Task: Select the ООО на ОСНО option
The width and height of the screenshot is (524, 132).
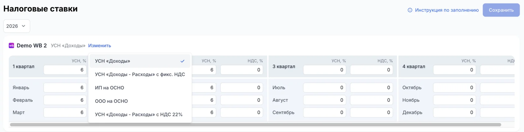Action: tap(140, 101)
